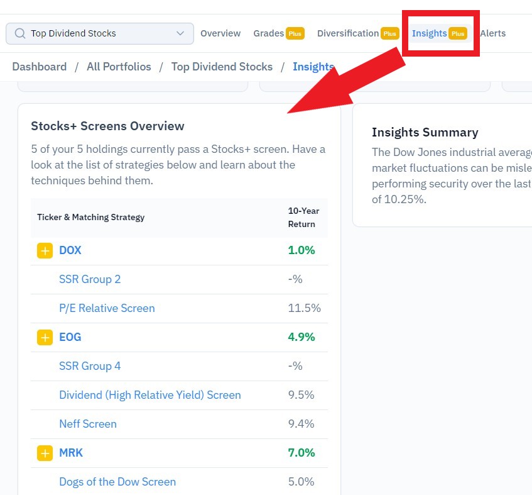Image resolution: width=532 pixels, height=495 pixels.
Task: Click the Plus badge next to Grades
Action: [x=295, y=33]
